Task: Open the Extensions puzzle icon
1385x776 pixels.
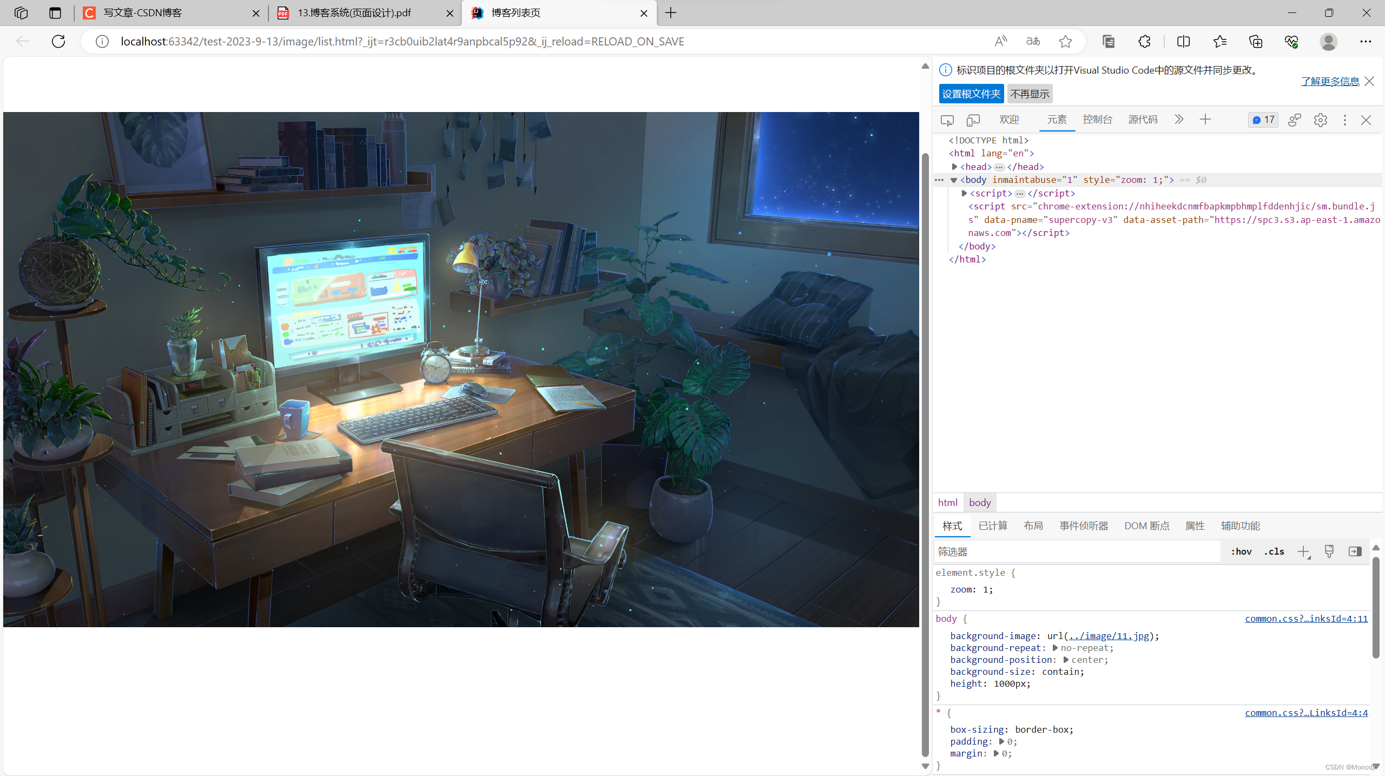Action: [x=1144, y=41]
